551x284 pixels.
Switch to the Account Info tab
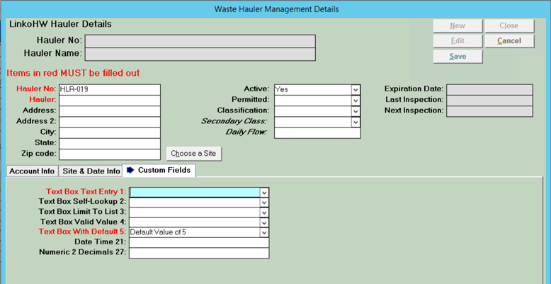point(32,171)
